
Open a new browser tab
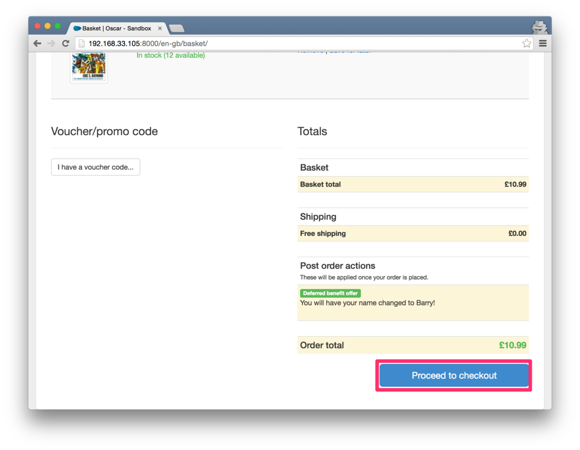click(177, 28)
